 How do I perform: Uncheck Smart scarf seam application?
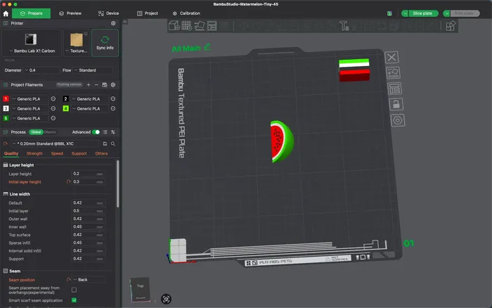(75, 300)
